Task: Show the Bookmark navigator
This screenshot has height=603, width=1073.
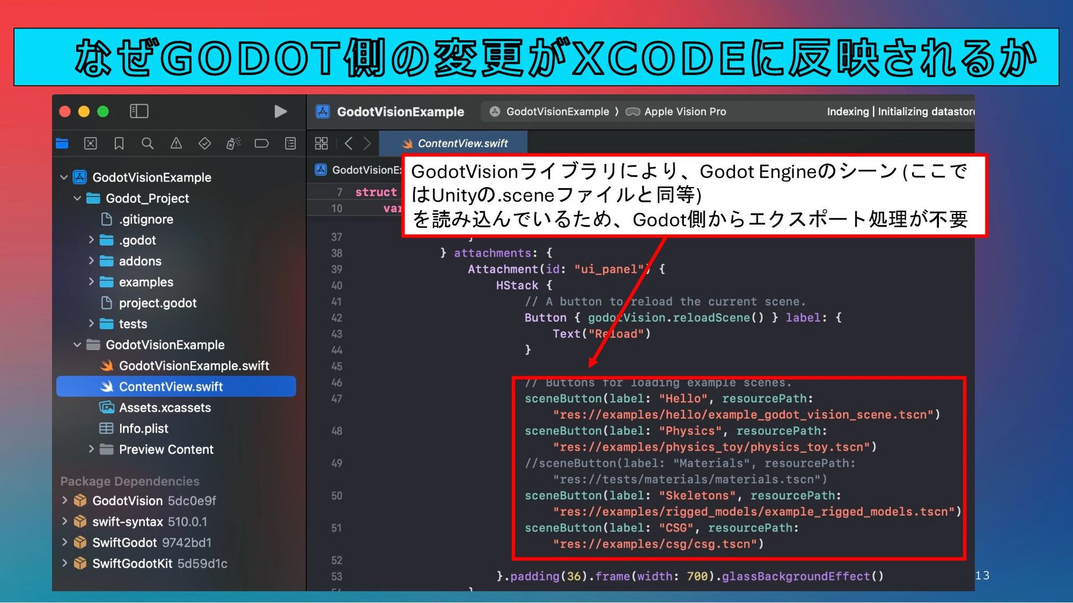Action: click(x=119, y=144)
